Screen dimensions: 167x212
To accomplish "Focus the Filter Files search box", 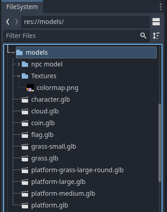I will [x=76, y=36].
